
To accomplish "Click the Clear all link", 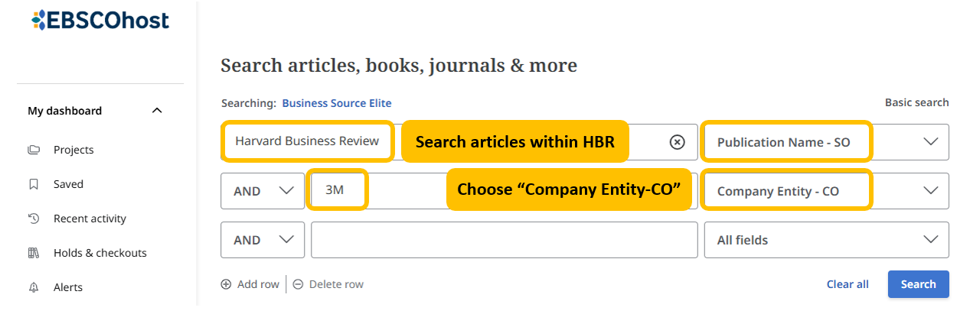I will 848,284.
